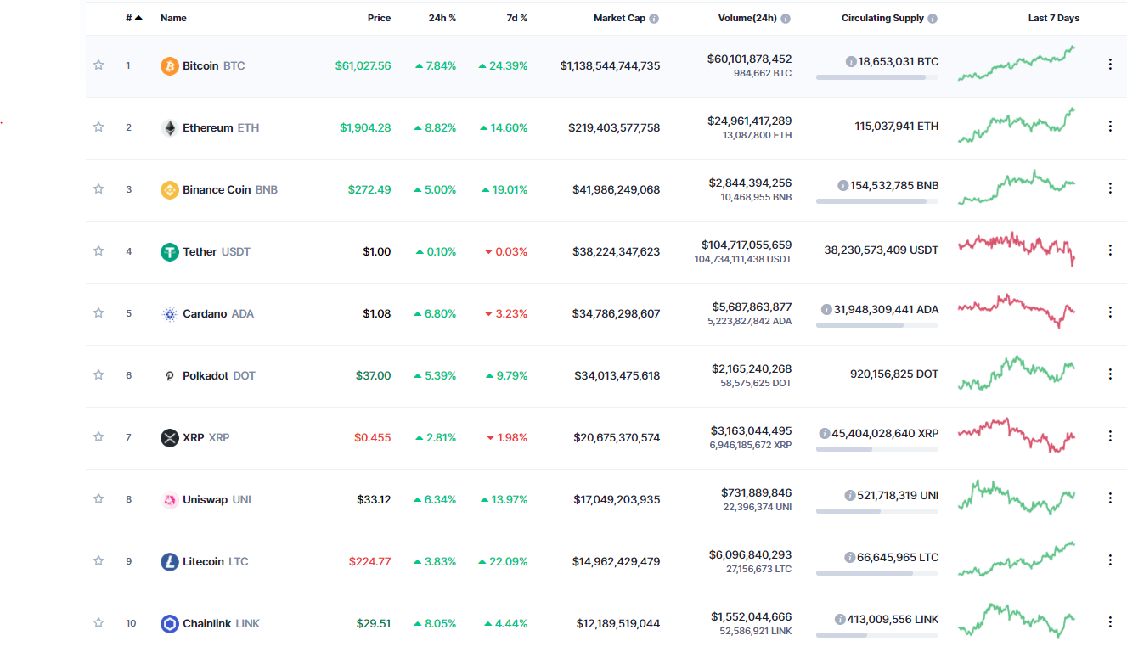
Task: Sort the table by Market Cap column
Action: pyautogui.click(x=620, y=18)
